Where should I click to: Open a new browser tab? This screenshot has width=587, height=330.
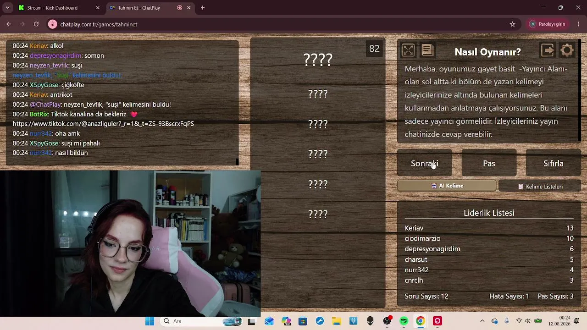point(203,8)
